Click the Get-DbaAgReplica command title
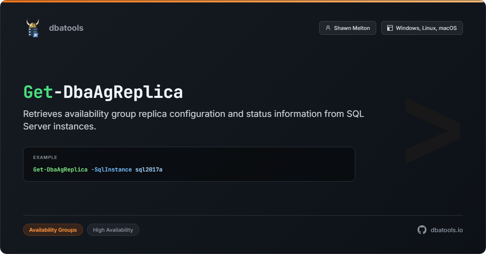 tap(103, 92)
